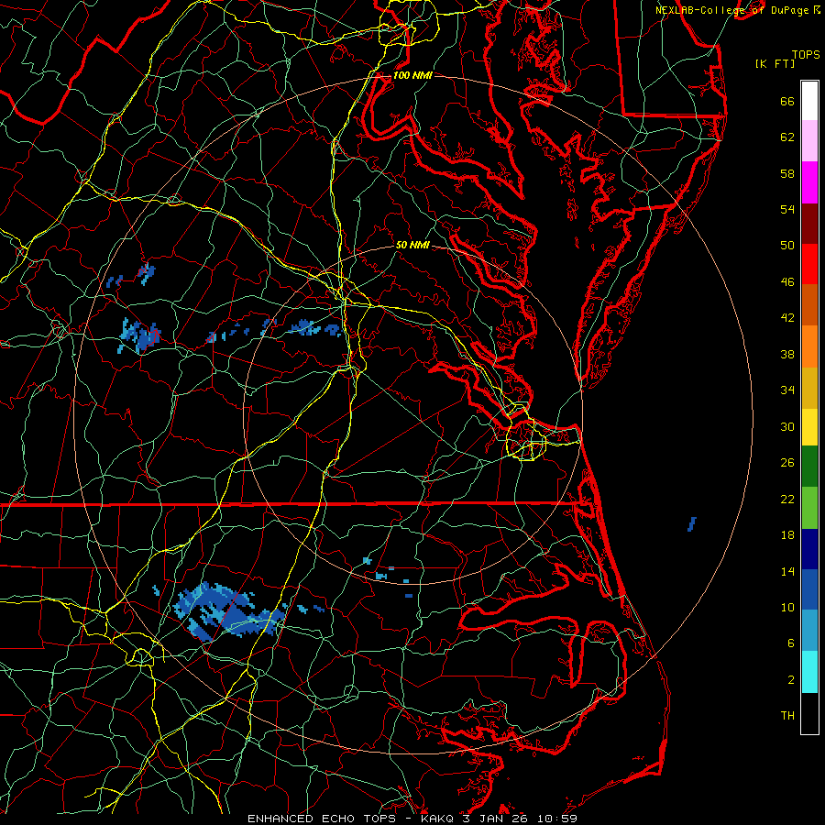Select the light green legend swatch

pos(809,508)
